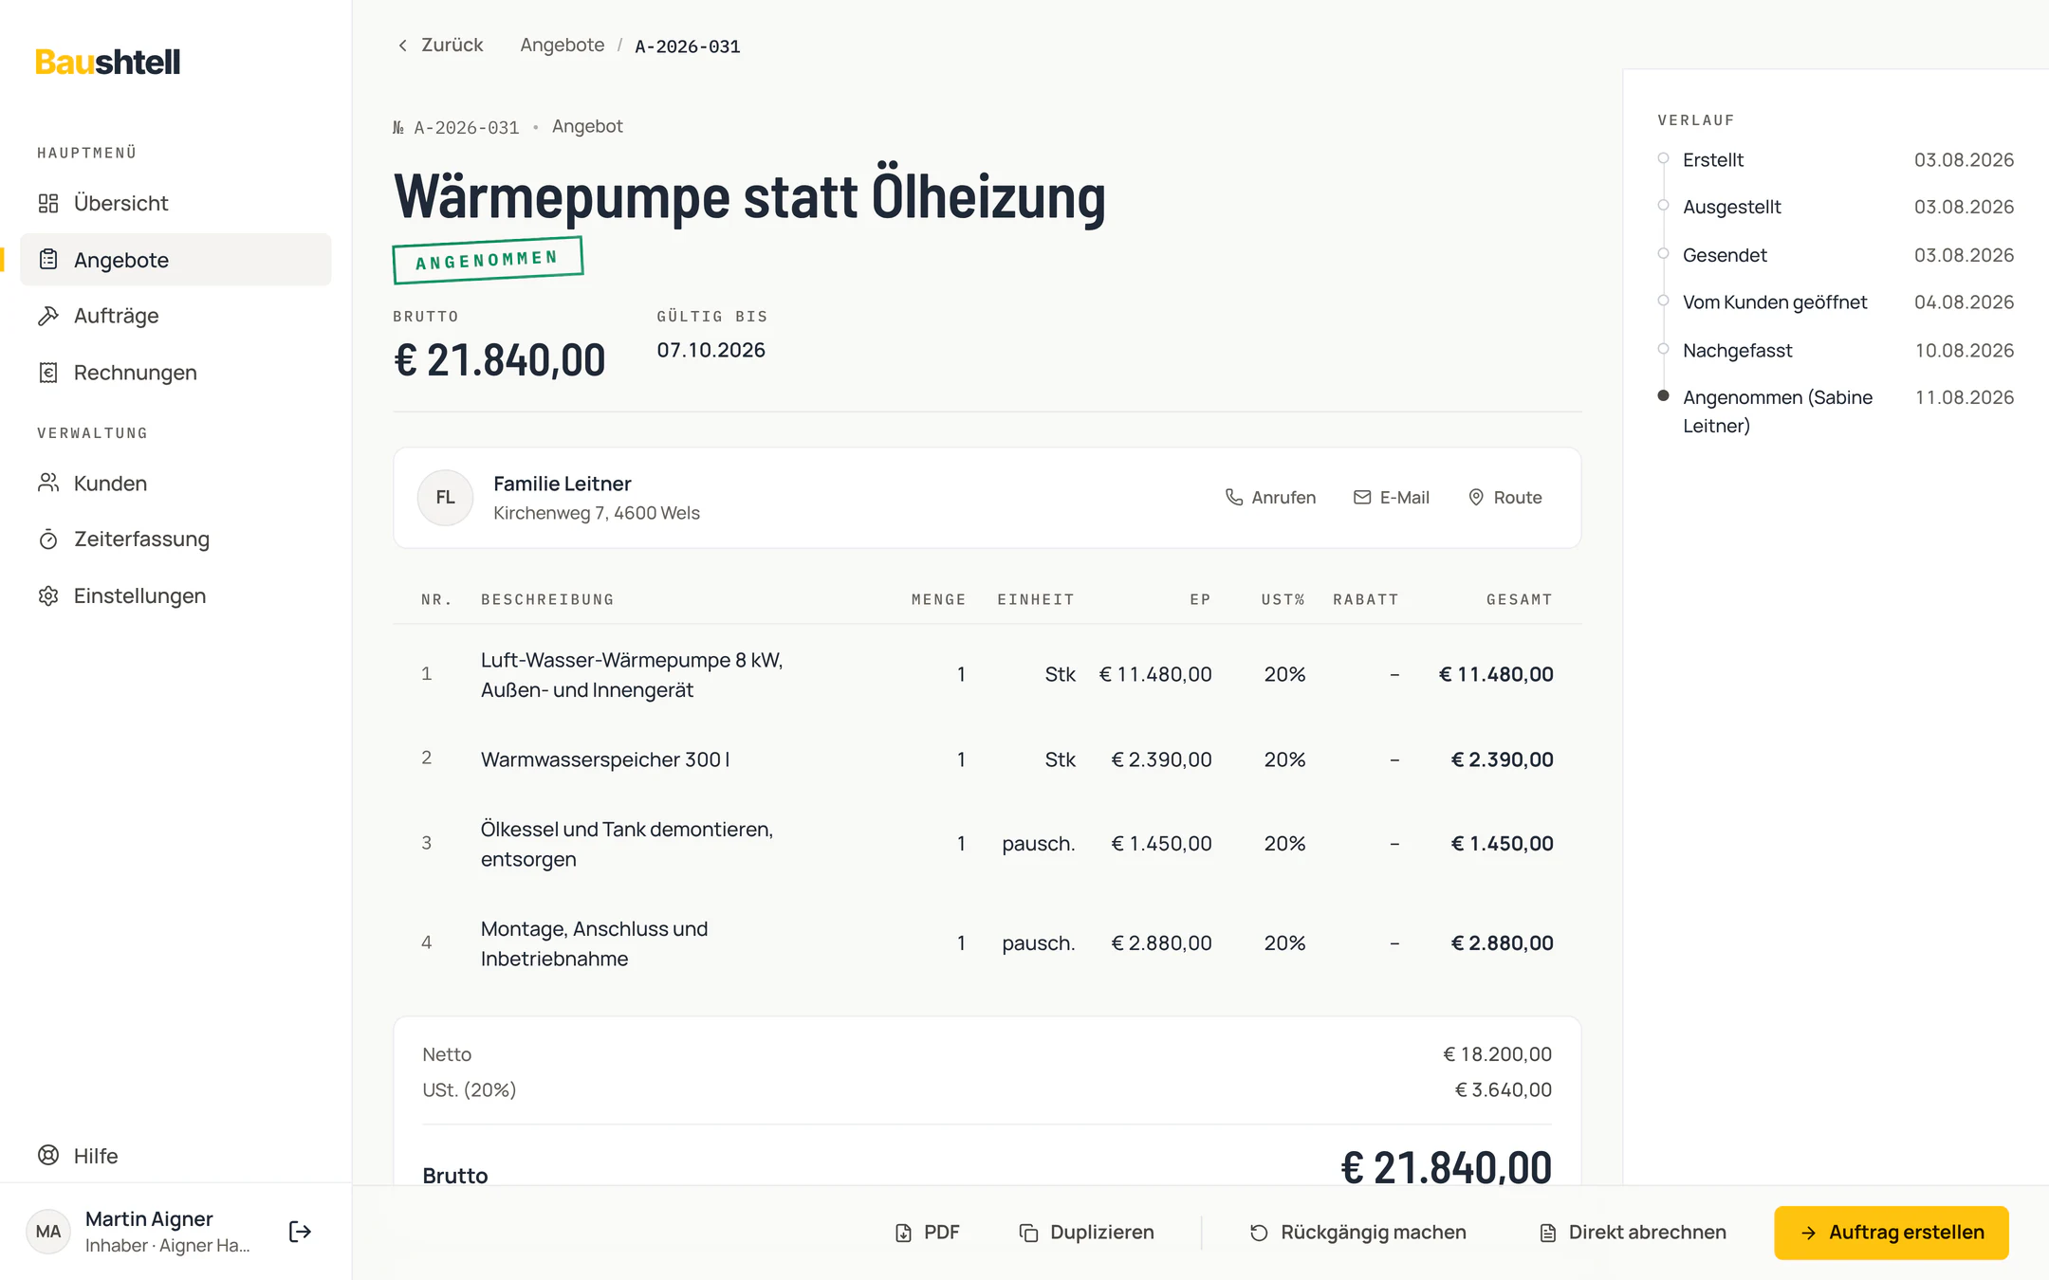
Task: Open Zeiterfassung in Verwaltung section
Action: coord(175,539)
